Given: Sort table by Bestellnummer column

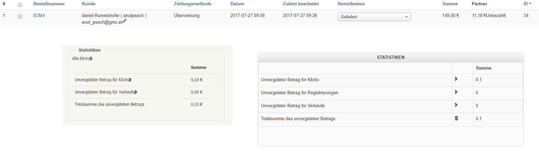Looking at the screenshot, I should click(49, 4).
